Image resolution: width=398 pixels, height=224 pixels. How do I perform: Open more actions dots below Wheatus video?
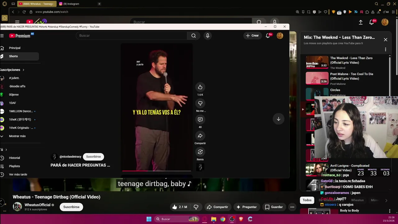292,207
